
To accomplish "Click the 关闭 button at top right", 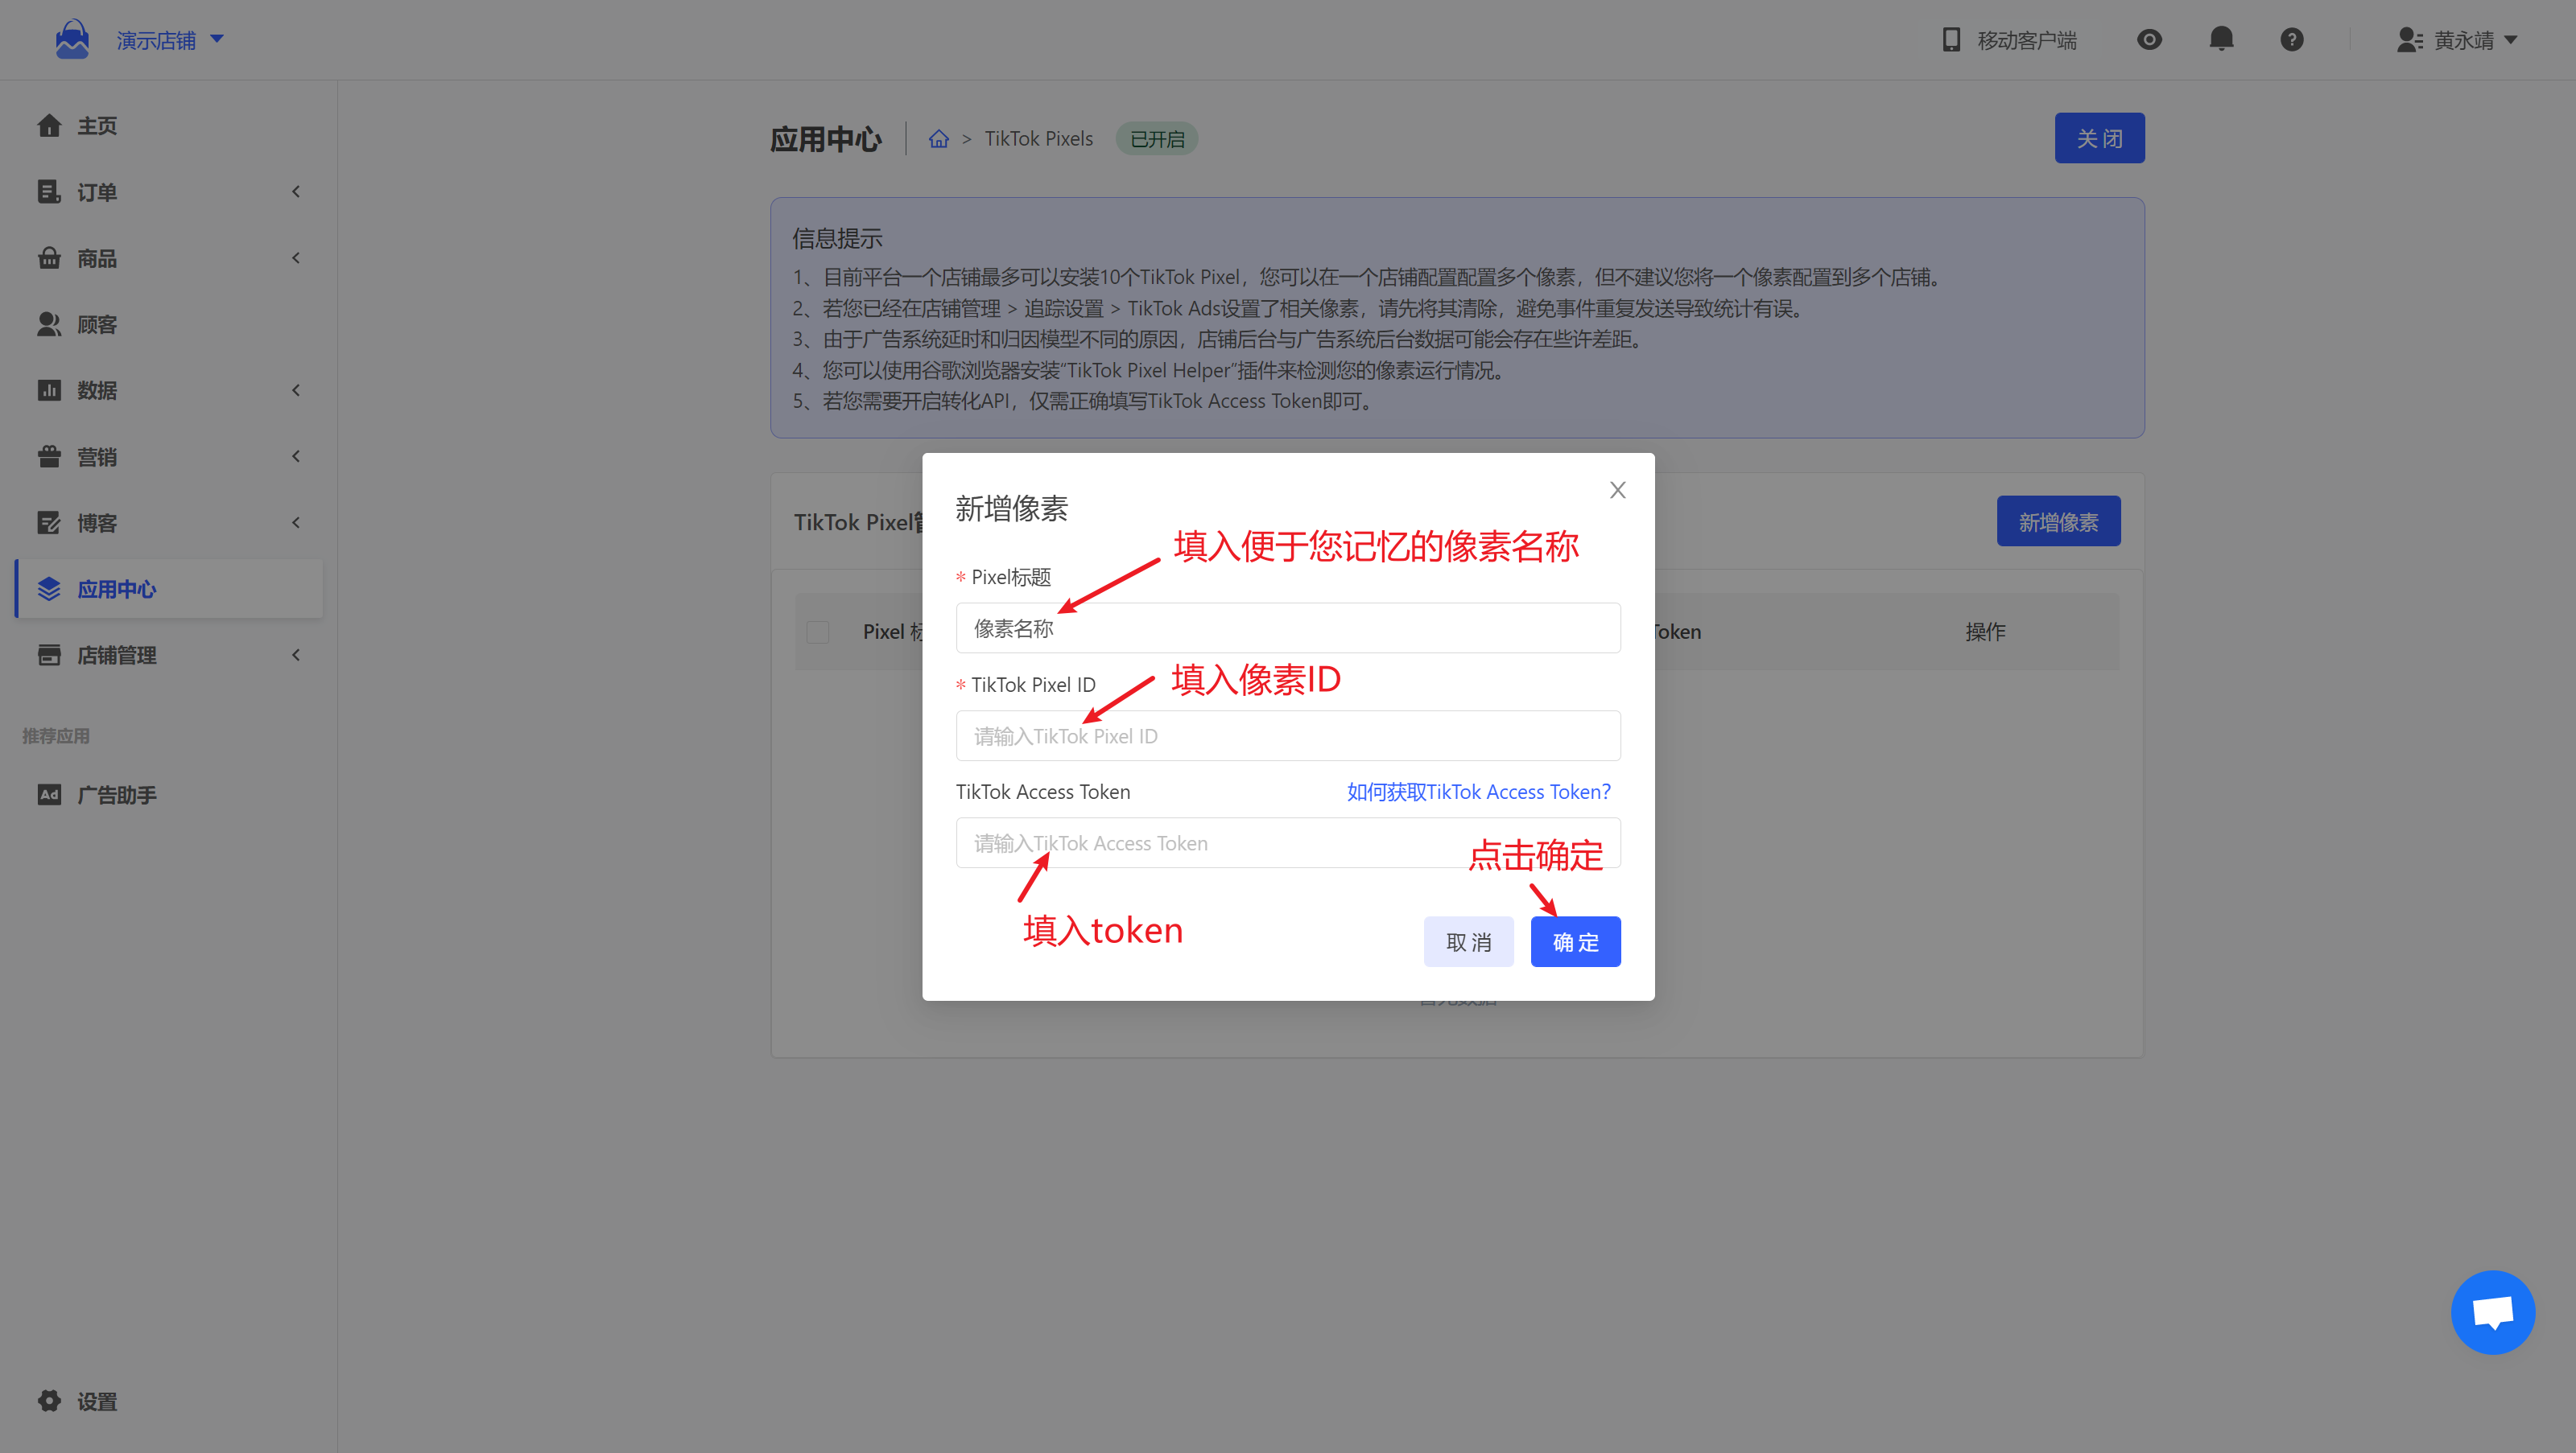I will click(x=2099, y=138).
